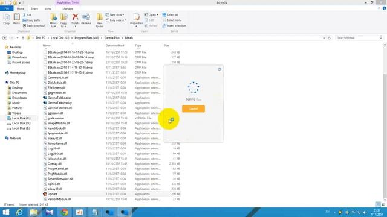Switch to large icons view in status bar
387x217 pixels.
[383, 204]
